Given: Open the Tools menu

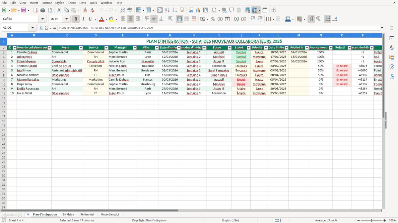Looking at the screenshot, I should coord(93,3).
